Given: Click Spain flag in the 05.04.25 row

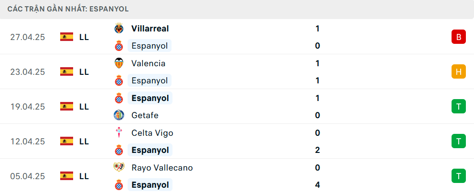Looking at the screenshot, I should (x=66, y=176).
